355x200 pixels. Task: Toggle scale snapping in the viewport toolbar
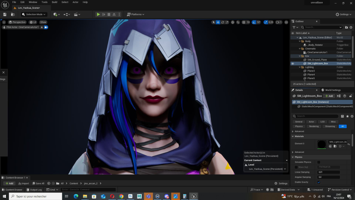[266, 22]
